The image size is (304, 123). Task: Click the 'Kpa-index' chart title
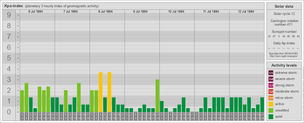pyautogui.click(x=14, y=6)
